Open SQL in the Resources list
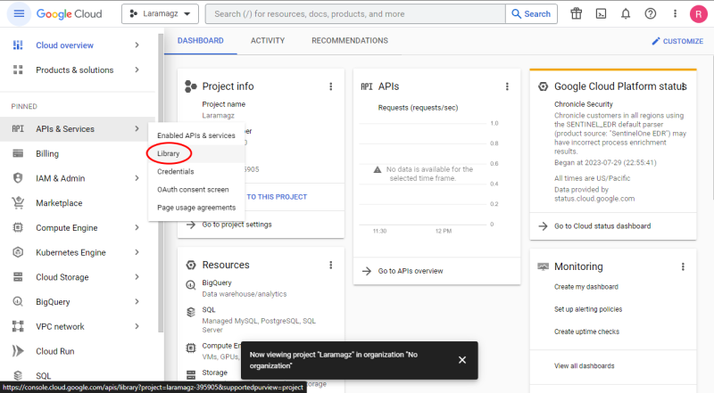This screenshot has width=714, height=393. click(x=209, y=309)
